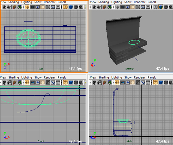Open Camera Attributes icon in top panel
Viewport: 173px width, 145px height.
click(10, 7)
